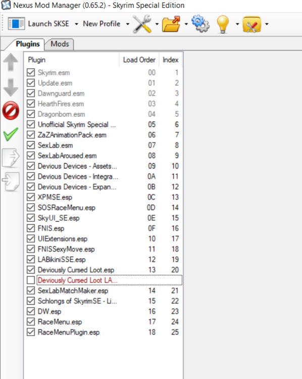This screenshot has width=302, height=379.
Task: Toggle the LABikiniSSE.esp checkbox
Action: click(31, 259)
